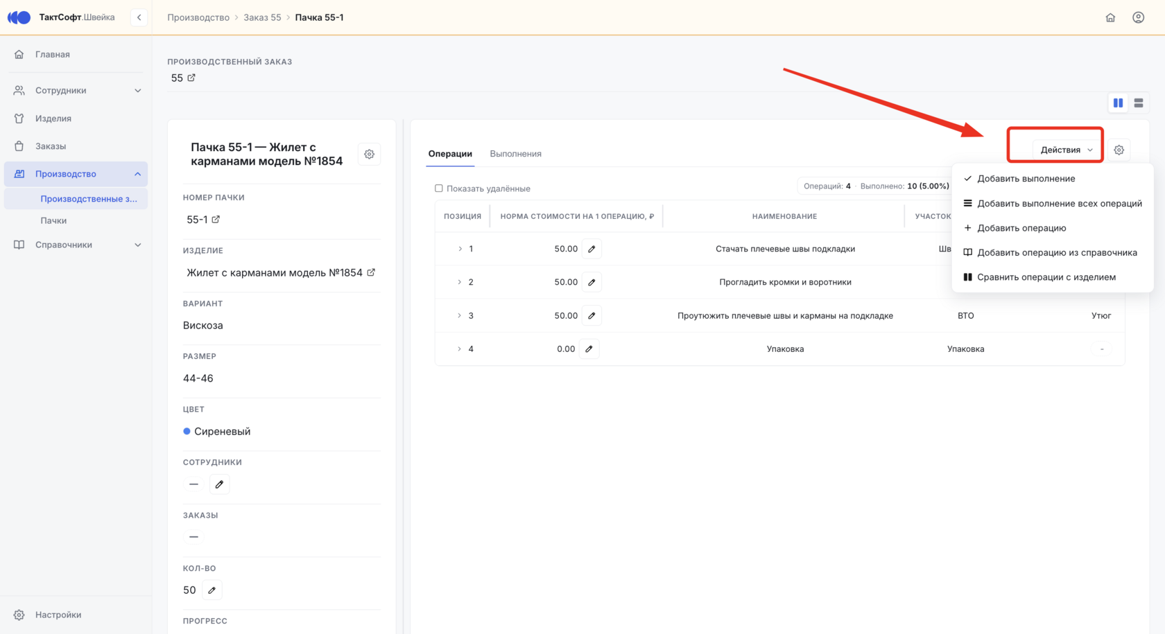Click operation name Прогладить кромки и воротники

(785, 282)
